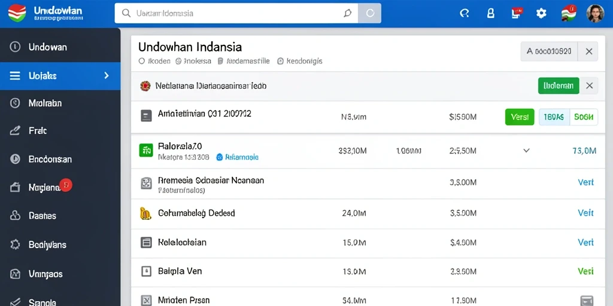Click the red seal icon on banner
This screenshot has width=613, height=306.
[x=145, y=86]
